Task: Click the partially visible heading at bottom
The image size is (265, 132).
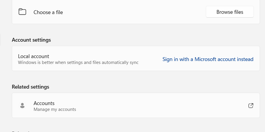Action: pyautogui.click(x=21, y=131)
